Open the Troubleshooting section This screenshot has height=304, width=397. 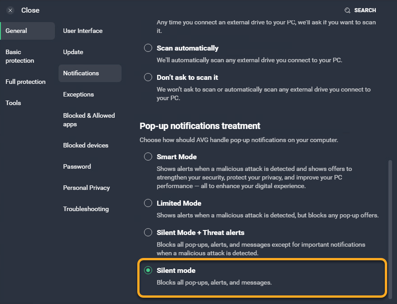(86, 209)
